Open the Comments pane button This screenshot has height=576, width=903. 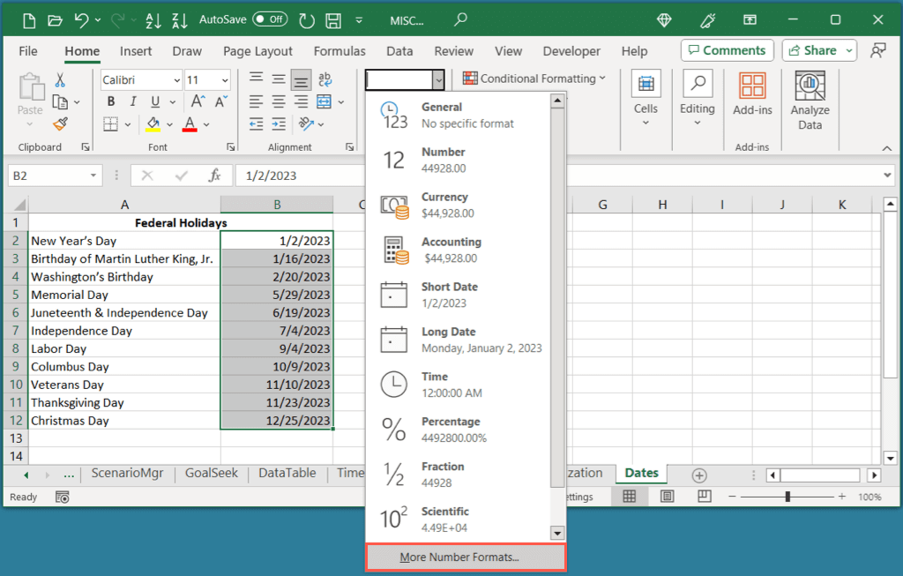pos(727,50)
